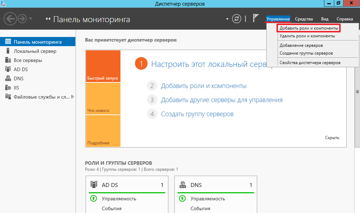Click the vertical scrollbar on right edge
360x213 pixels.
pyautogui.click(x=358, y=92)
